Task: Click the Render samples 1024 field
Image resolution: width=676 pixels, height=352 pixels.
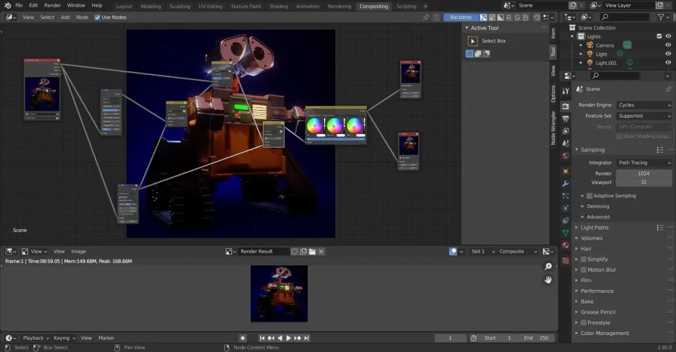Action: coord(644,173)
